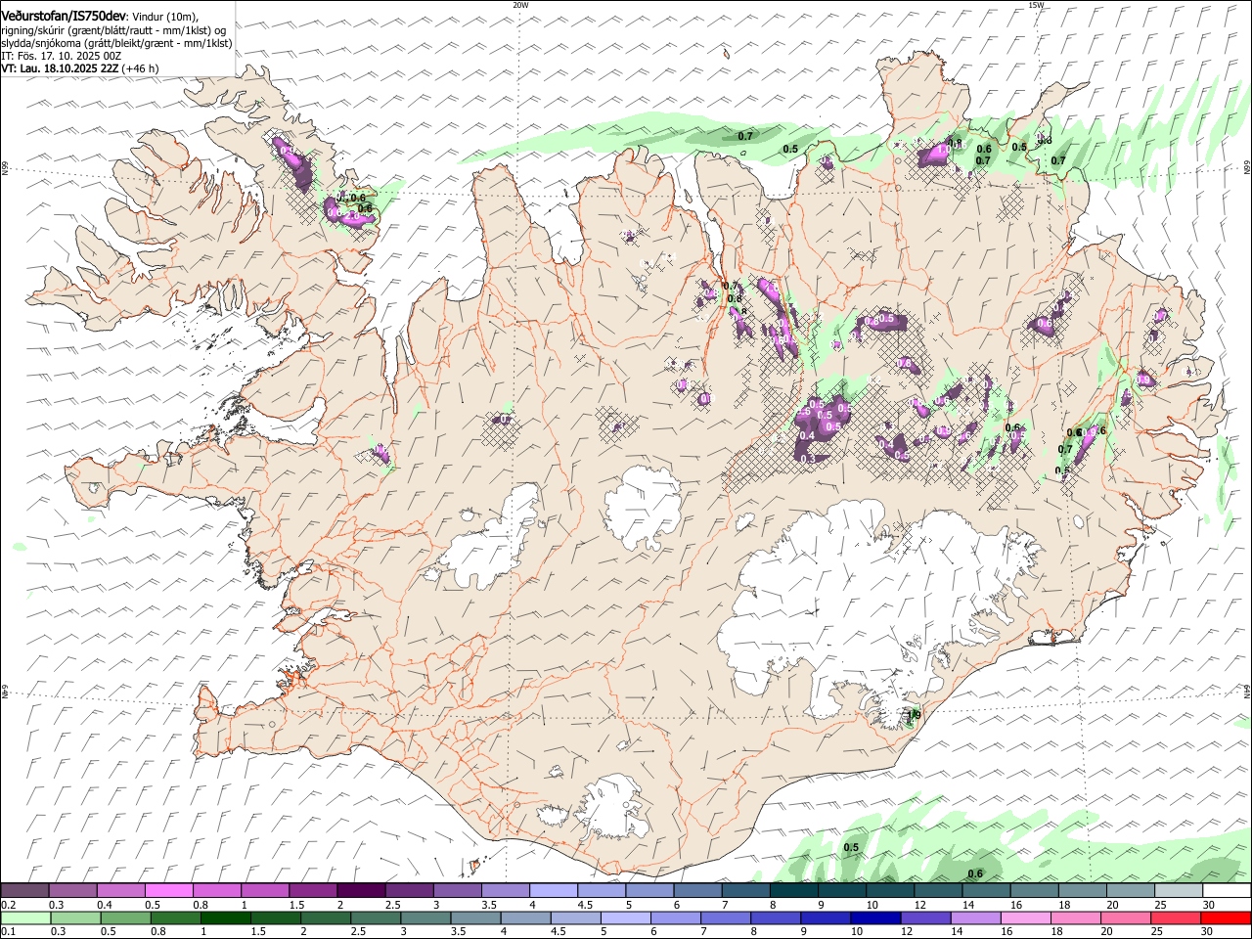Click the darkest green 1–1.5 rain legend swatch
Screen dimensions: 1252x939
click(226, 918)
